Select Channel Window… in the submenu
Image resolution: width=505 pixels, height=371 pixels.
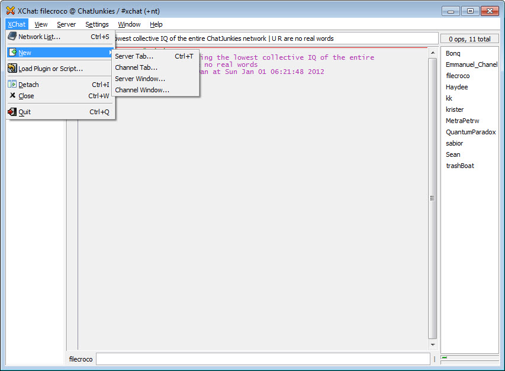155,90
